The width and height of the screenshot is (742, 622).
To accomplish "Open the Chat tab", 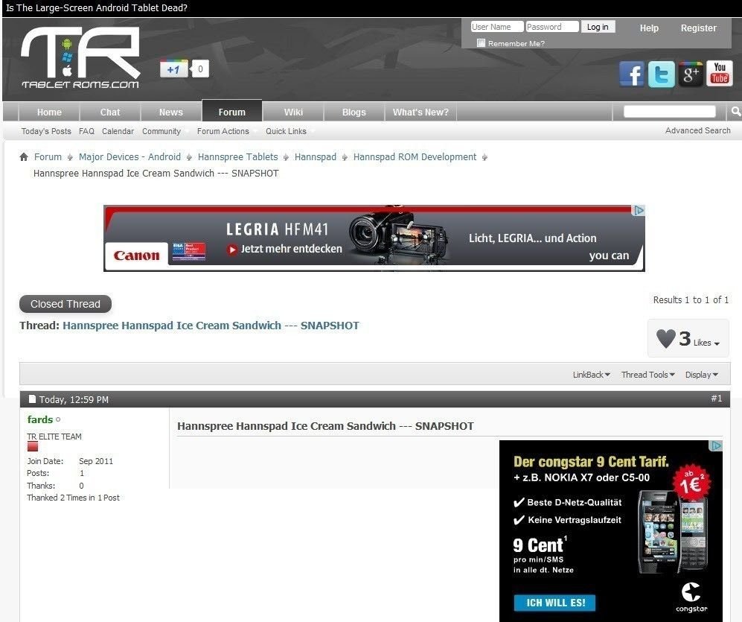I will [110, 112].
